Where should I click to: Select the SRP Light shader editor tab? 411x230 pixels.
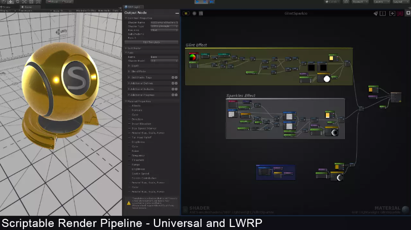134,7
